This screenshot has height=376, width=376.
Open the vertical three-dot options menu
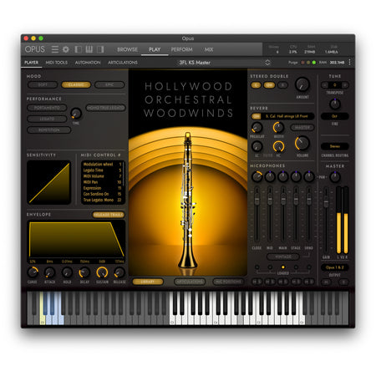(x=349, y=63)
